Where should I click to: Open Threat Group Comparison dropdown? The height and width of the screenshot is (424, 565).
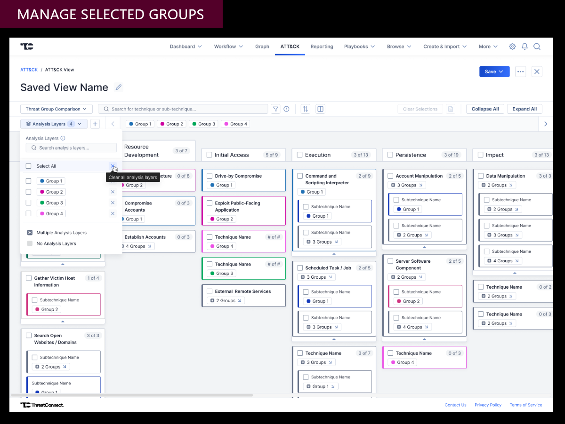click(x=56, y=109)
